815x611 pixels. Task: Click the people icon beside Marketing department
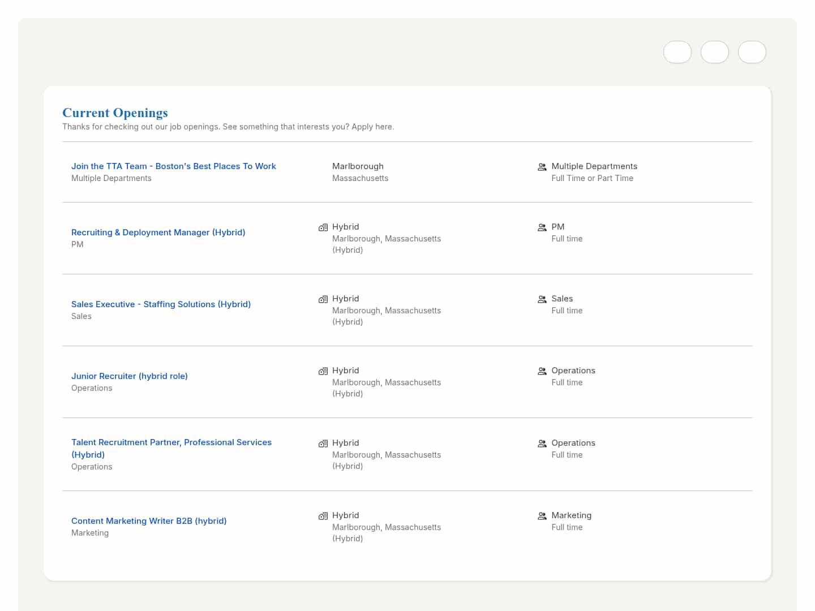point(542,516)
